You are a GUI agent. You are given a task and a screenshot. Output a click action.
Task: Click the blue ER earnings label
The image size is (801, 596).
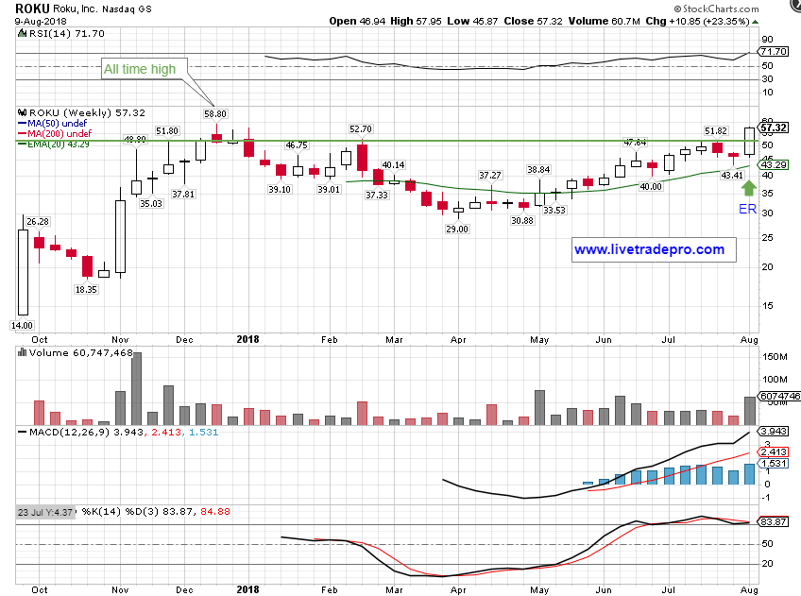[x=748, y=206]
